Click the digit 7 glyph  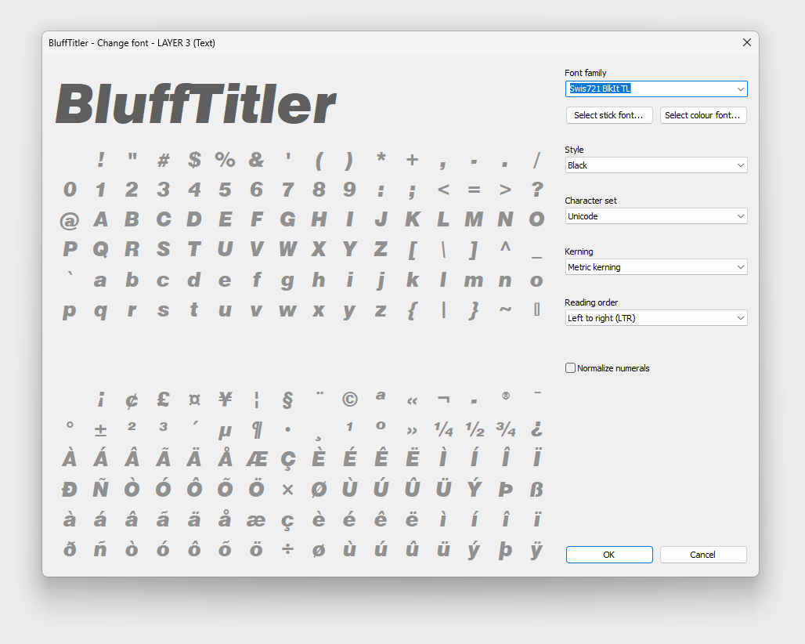(x=287, y=190)
